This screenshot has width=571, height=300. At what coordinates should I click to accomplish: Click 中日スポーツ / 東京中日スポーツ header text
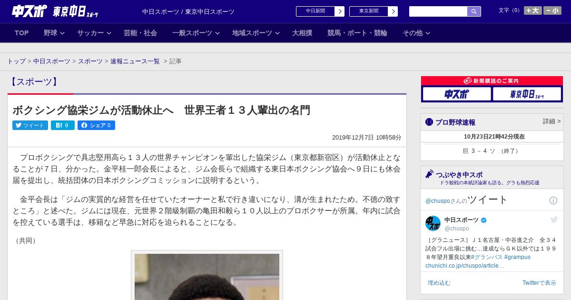[188, 11]
